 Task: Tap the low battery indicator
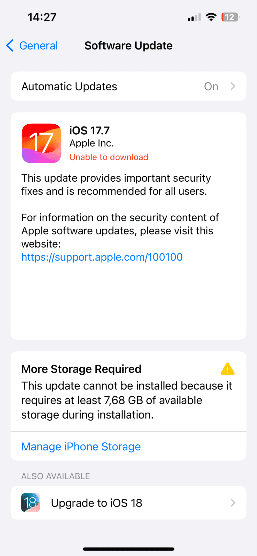click(230, 17)
